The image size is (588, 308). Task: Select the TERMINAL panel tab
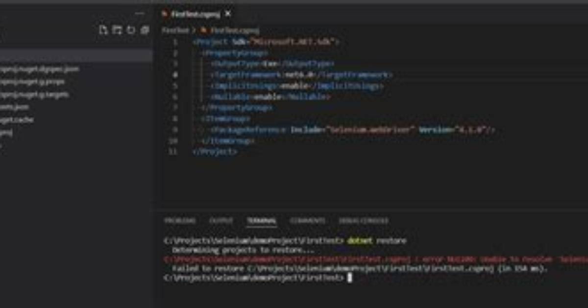point(261,221)
